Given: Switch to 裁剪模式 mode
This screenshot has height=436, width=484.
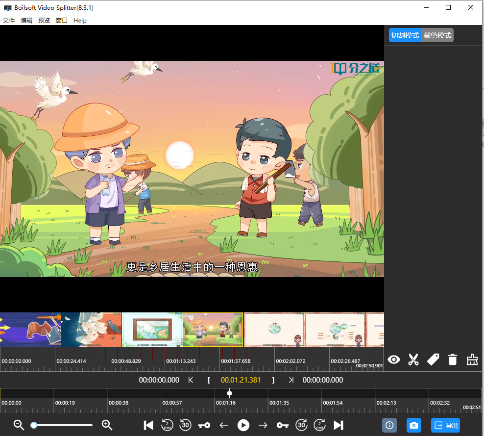Looking at the screenshot, I should pos(437,35).
